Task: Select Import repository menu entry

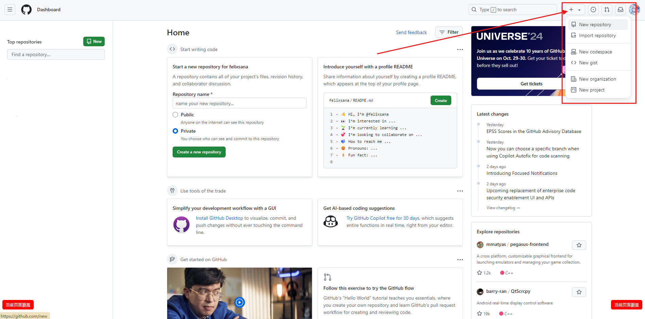Action: pyautogui.click(x=598, y=35)
